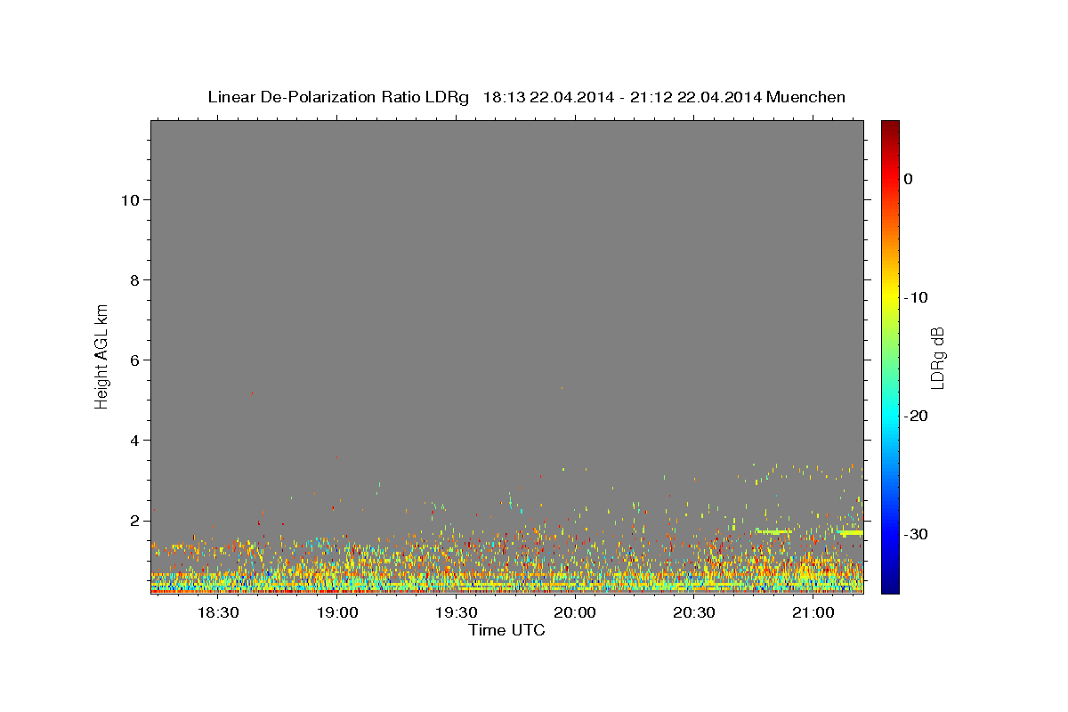Click the dark blue bottom of the colorbar
Screen dimensions: 1068x712
890,587
